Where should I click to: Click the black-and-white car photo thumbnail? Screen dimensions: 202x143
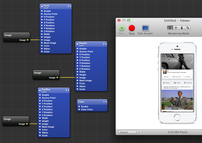point(178,62)
